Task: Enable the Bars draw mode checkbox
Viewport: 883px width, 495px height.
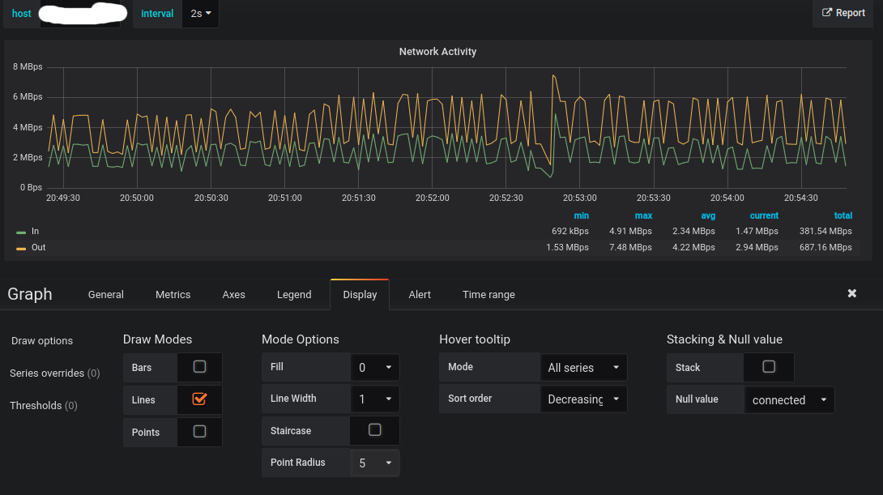Action: pos(199,367)
